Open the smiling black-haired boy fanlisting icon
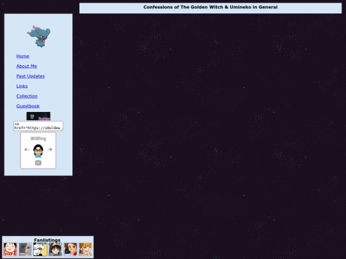The image size is (346, 259). (10, 249)
